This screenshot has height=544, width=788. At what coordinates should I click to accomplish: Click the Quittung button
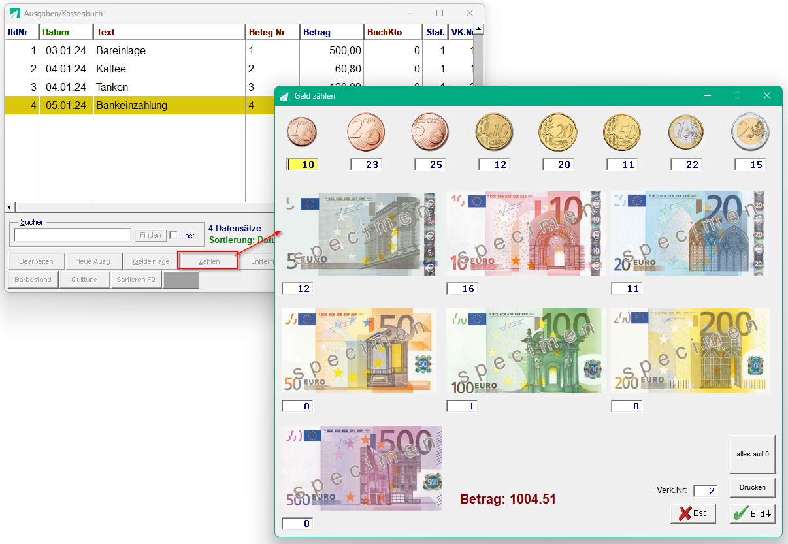85,280
